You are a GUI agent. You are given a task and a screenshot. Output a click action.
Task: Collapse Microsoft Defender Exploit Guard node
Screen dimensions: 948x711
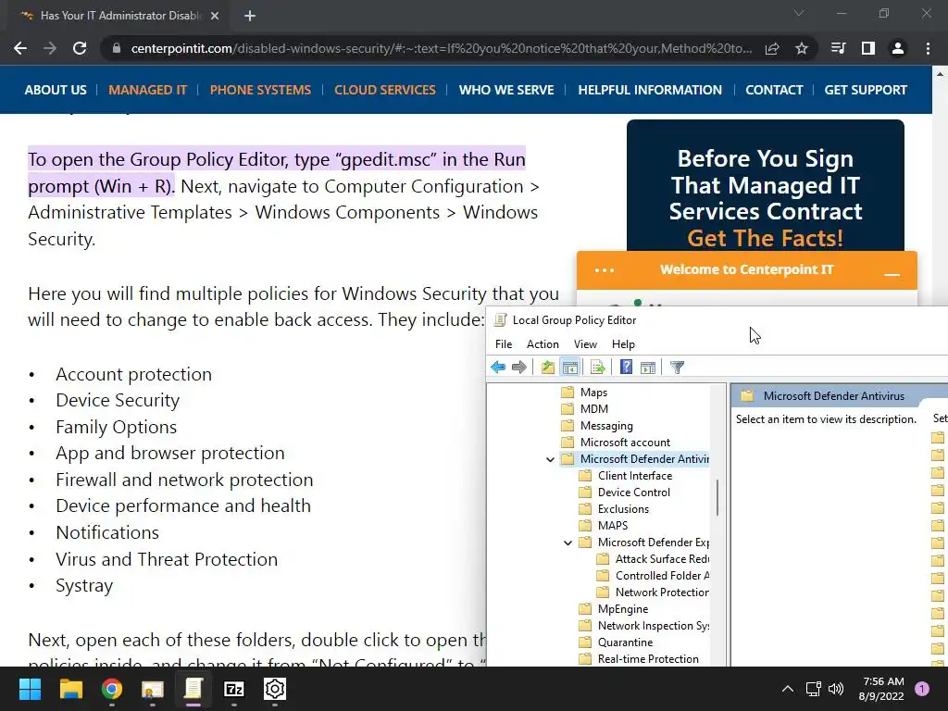[x=568, y=543]
